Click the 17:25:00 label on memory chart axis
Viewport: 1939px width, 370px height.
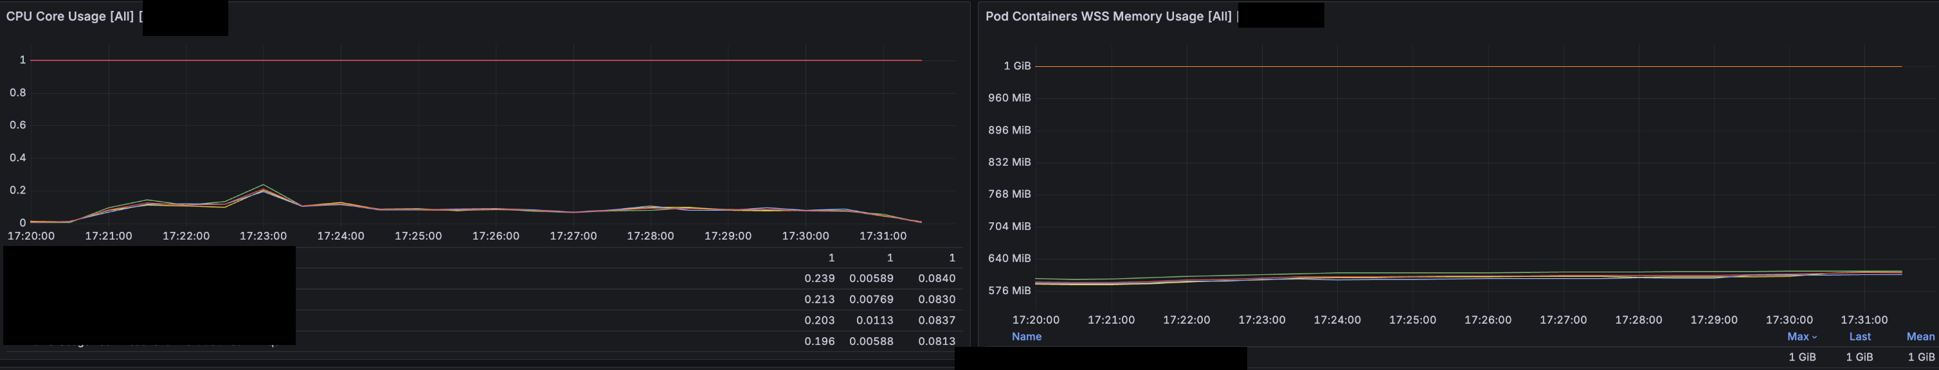pyautogui.click(x=1412, y=321)
